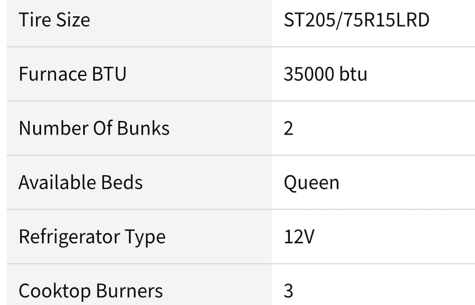Click the 12V refrigerator value

coord(299,237)
